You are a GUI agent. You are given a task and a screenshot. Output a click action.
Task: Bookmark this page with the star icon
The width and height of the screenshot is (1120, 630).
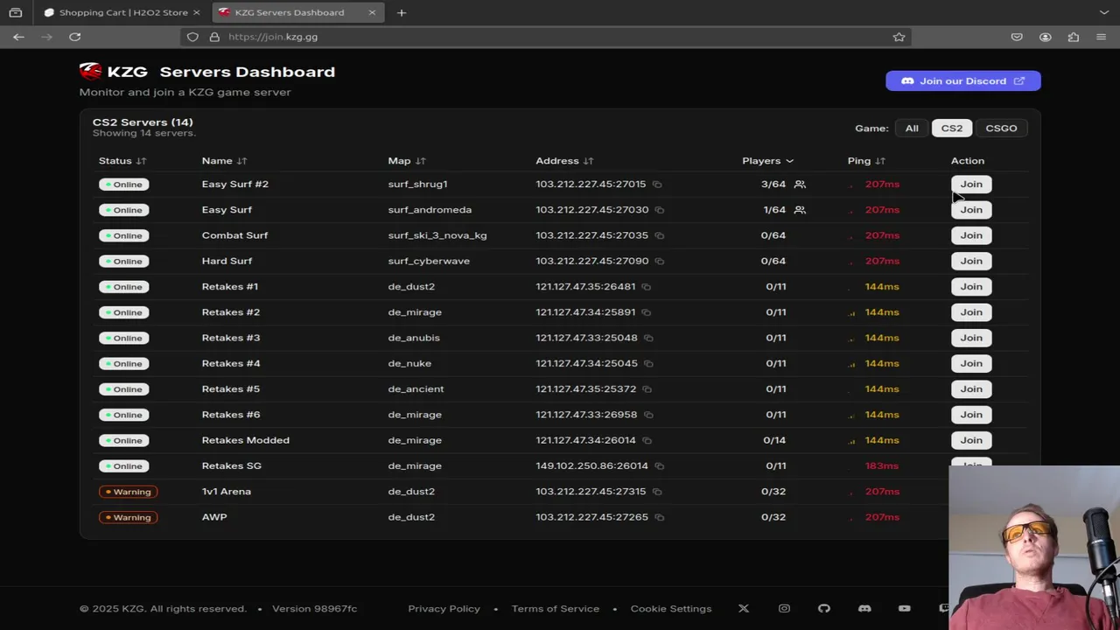click(x=899, y=37)
